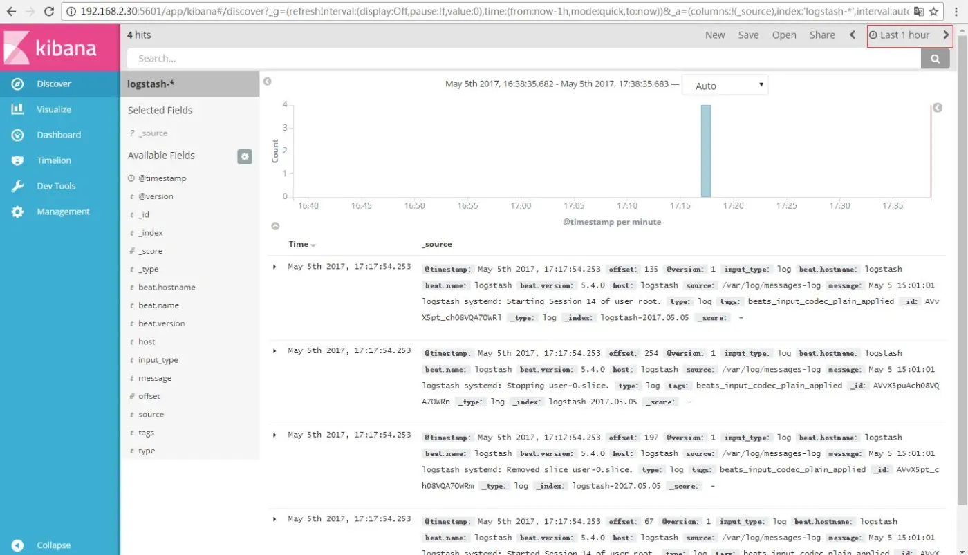
Task: Click Share in the top menu
Action: 822,35
